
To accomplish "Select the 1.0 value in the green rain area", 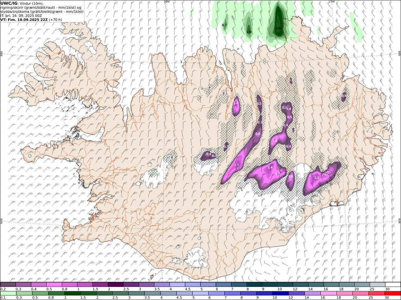I will pos(249,32).
